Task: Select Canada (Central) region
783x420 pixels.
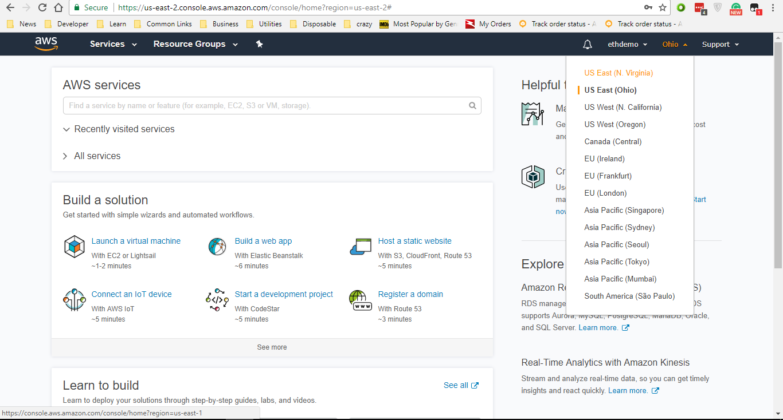Action: tap(613, 141)
